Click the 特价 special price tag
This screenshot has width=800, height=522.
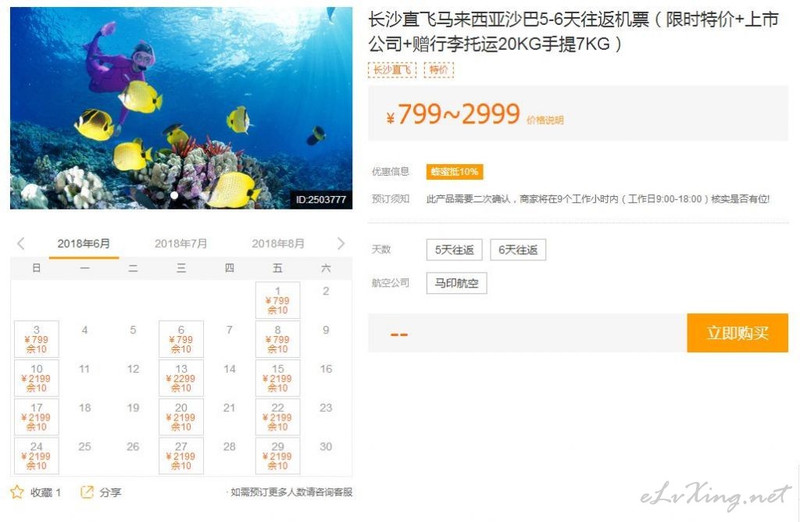[x=439, y=70]
